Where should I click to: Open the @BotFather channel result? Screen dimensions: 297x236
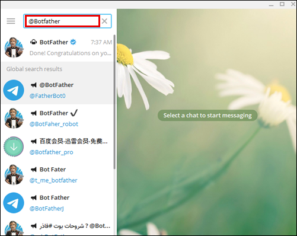(57, 90)
